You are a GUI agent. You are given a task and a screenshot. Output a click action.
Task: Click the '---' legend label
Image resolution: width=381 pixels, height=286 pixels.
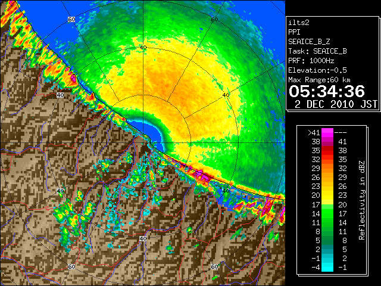[341, 133]
